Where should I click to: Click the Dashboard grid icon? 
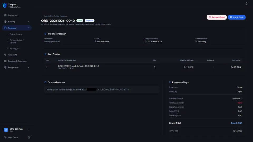pos(5,15)
